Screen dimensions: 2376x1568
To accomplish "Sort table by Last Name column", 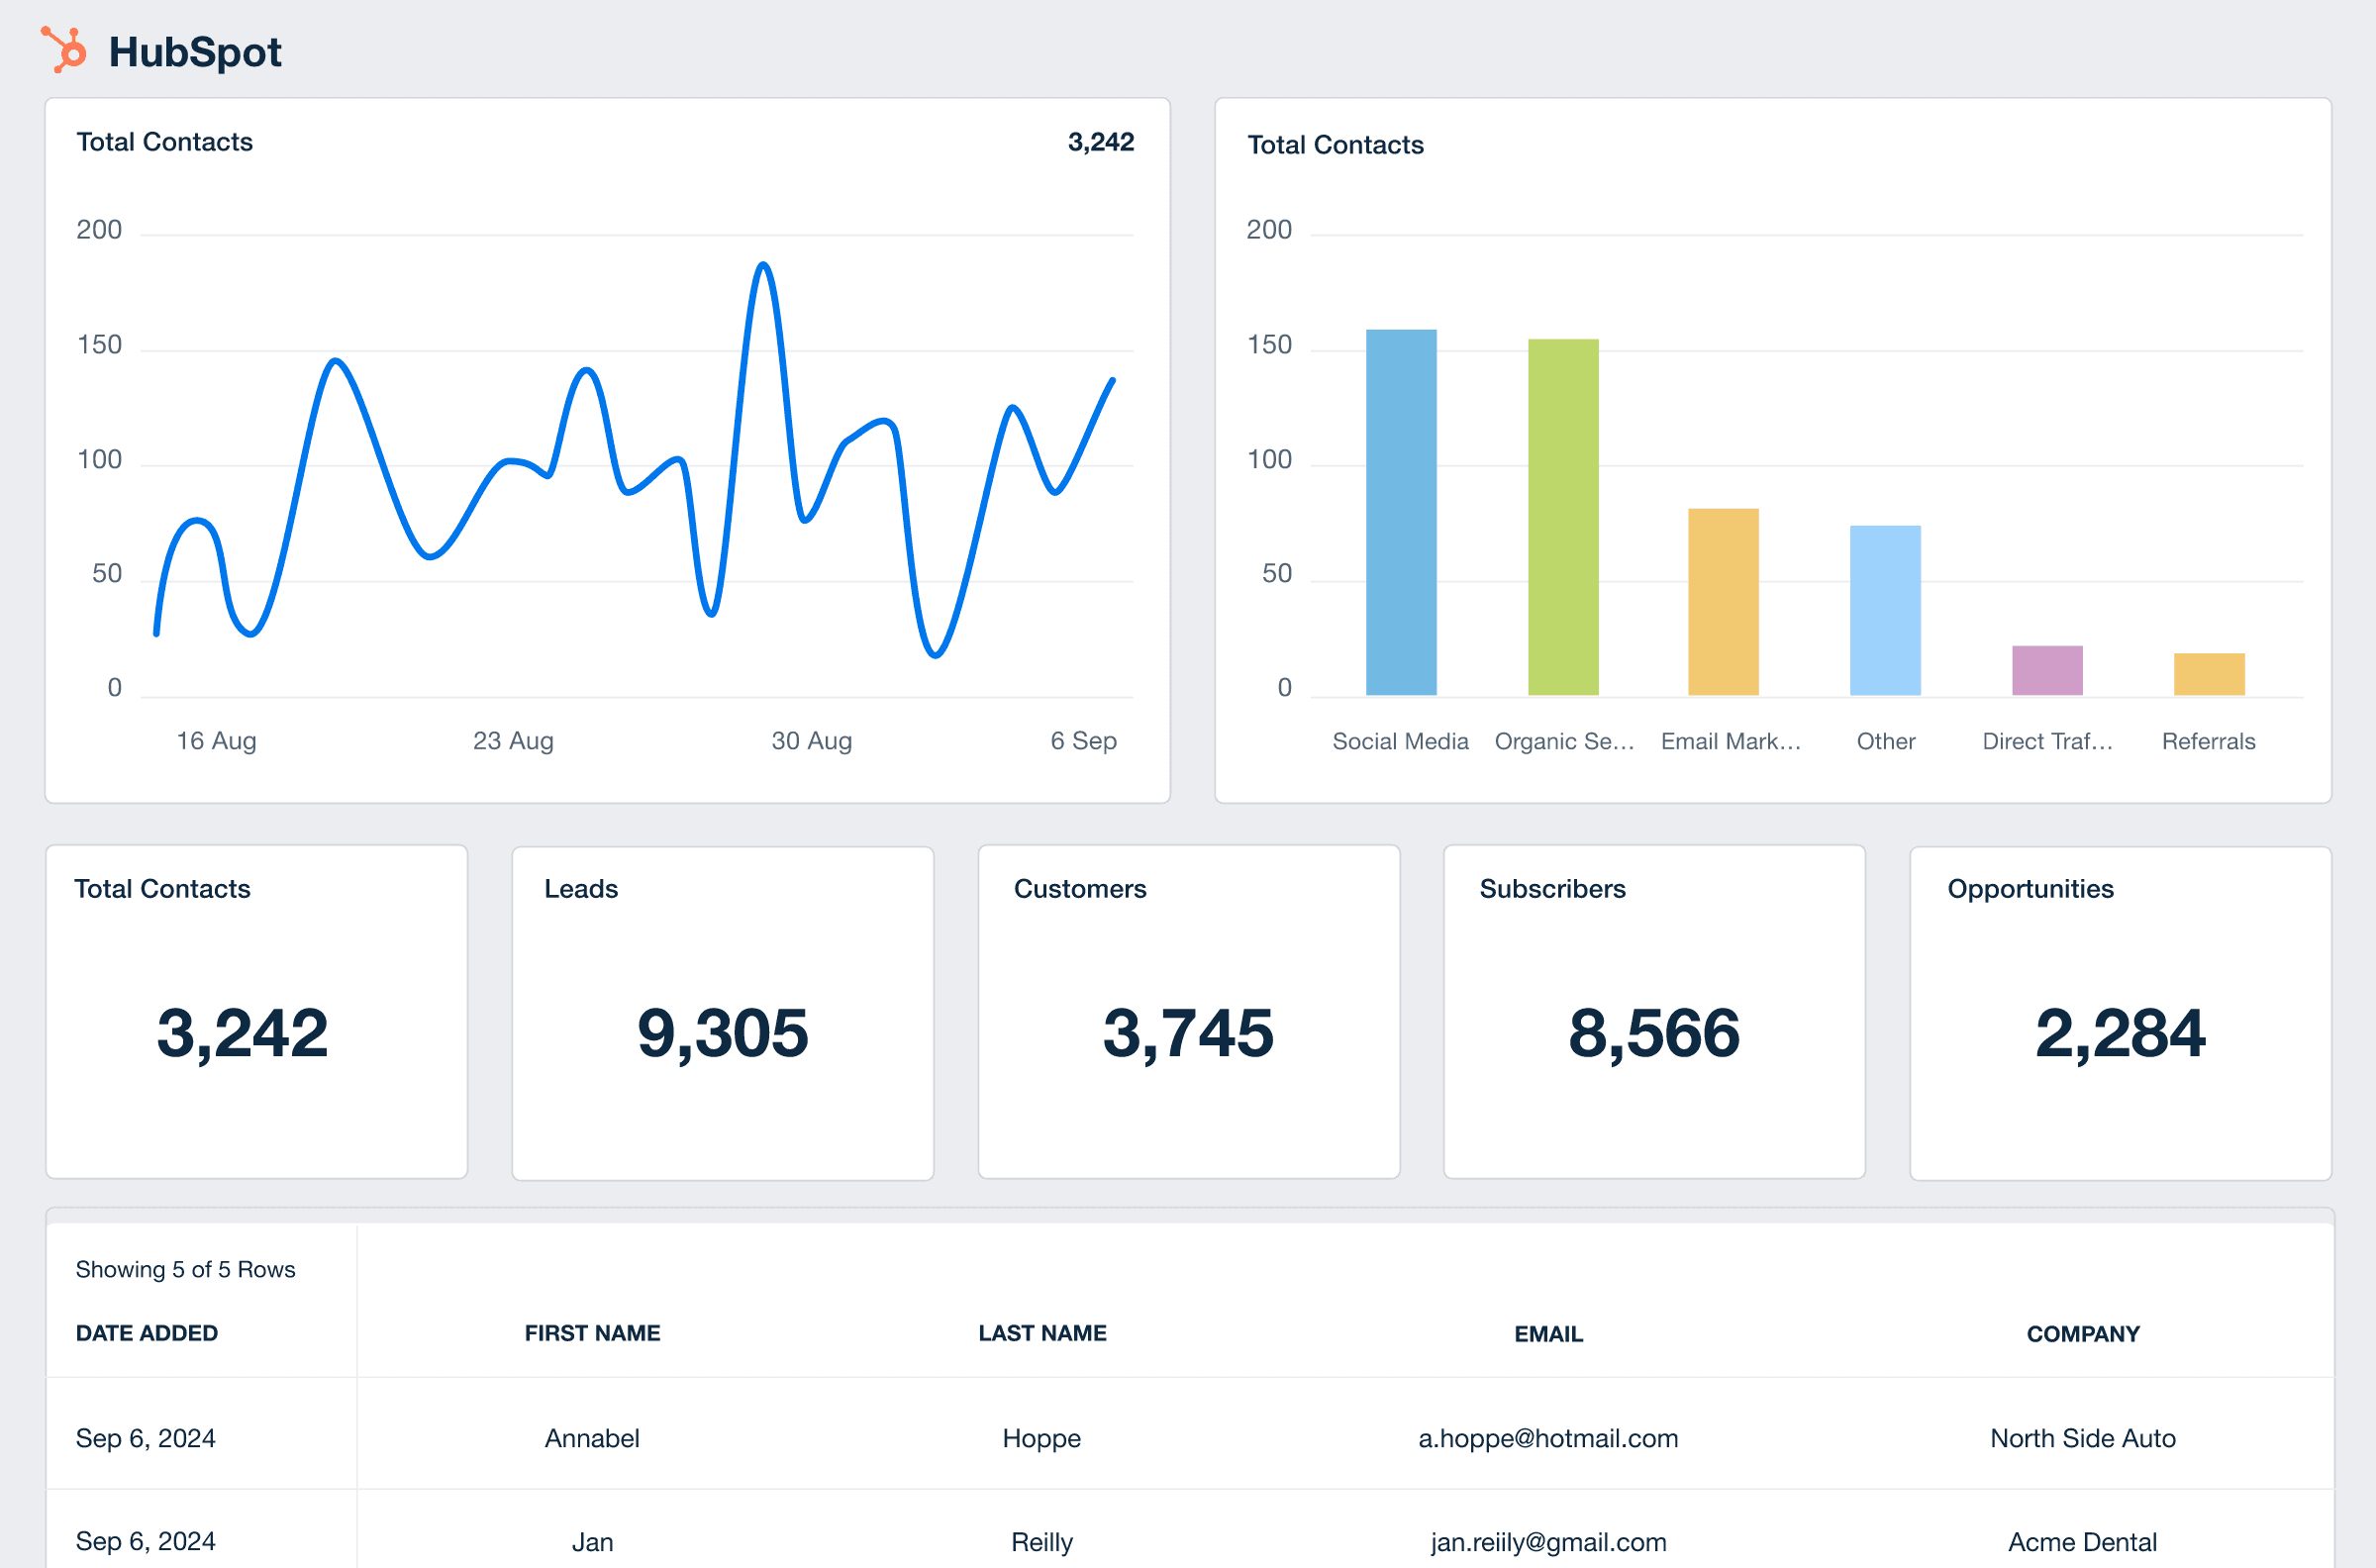I will 1042,1333.
